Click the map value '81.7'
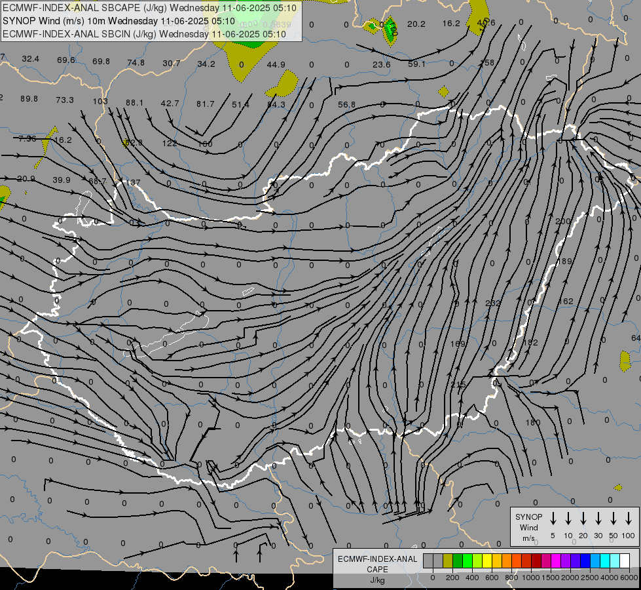This screenshot has width=641, height=590. click(x=205, y=104)
